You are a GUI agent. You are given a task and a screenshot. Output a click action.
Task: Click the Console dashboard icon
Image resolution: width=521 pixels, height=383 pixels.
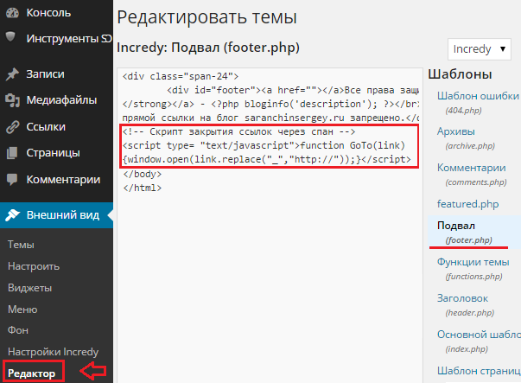tap(11, 14)
